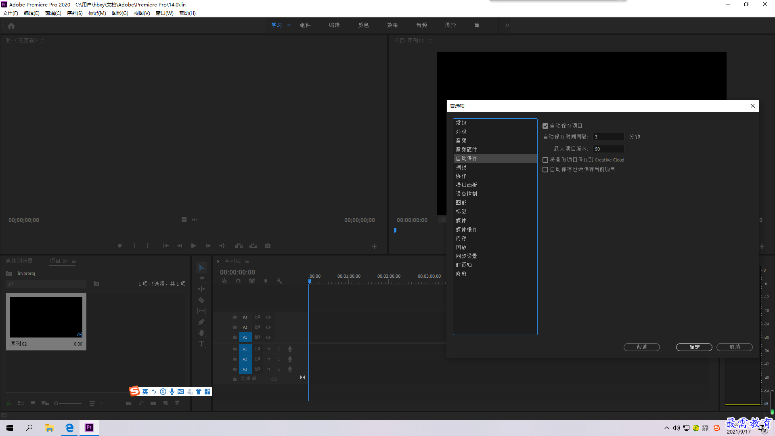Click Delete trash icon in Project panel

177,403
